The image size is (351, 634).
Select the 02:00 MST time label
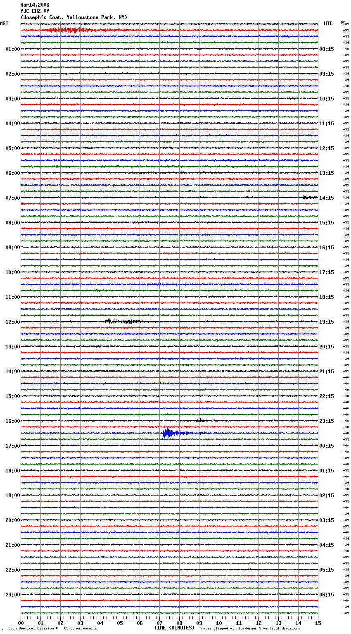(x=13, y=74)
